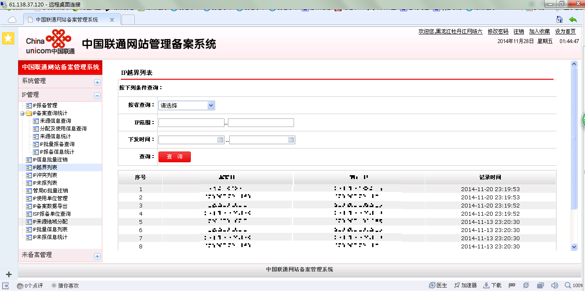The image size is (585, 291).
Task: Open the end date calendar icon
Action: pos(291,140)
